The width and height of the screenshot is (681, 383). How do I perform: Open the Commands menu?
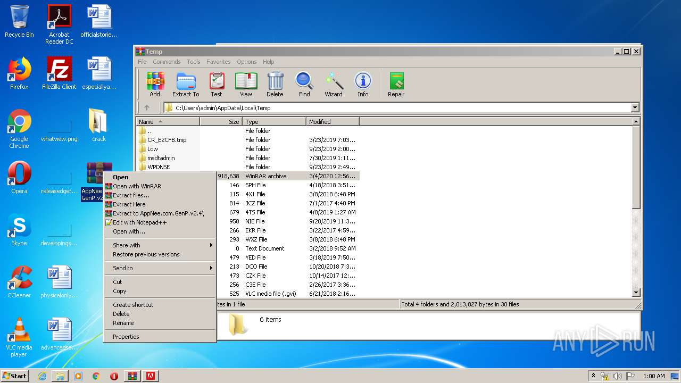pos(167,62)
